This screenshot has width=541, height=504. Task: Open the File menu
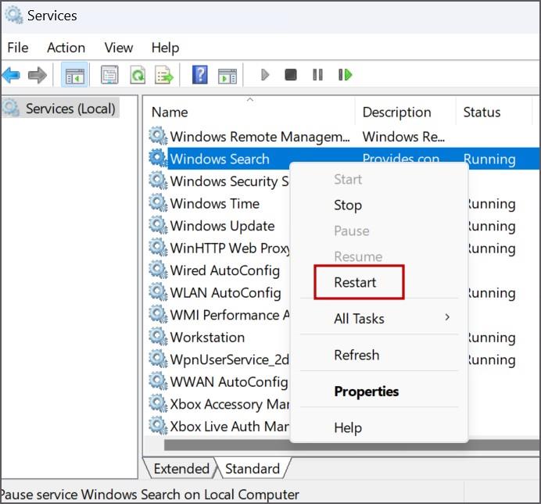pos(18,48)
